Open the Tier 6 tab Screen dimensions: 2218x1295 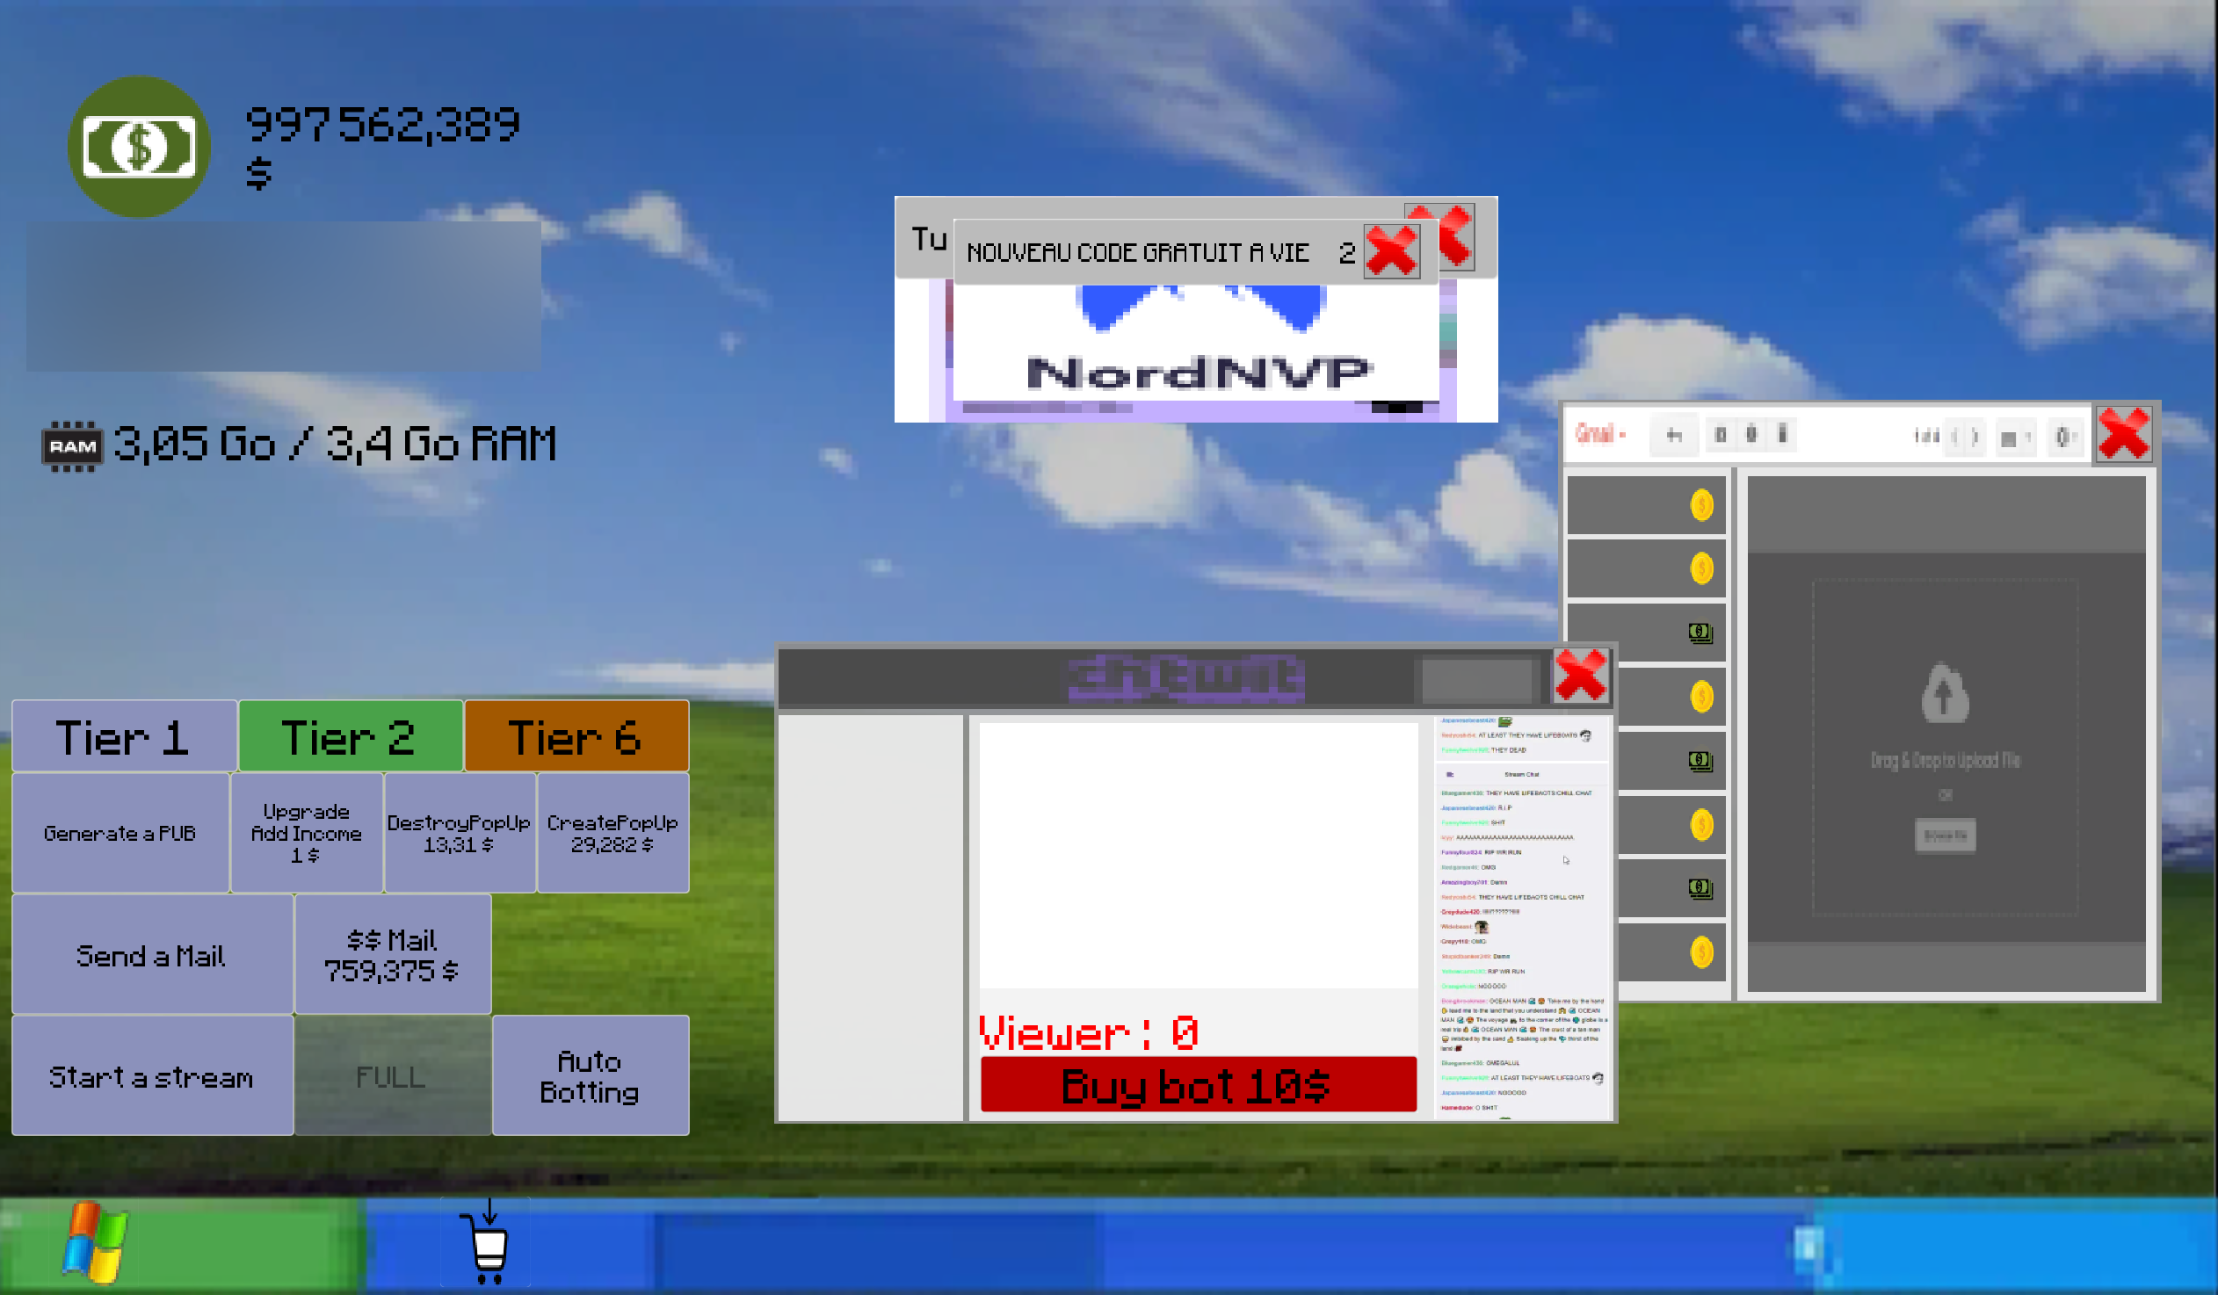576,736
